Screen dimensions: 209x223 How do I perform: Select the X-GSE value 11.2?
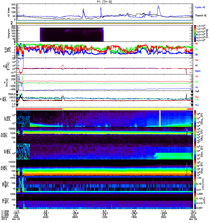pos(164,211)
